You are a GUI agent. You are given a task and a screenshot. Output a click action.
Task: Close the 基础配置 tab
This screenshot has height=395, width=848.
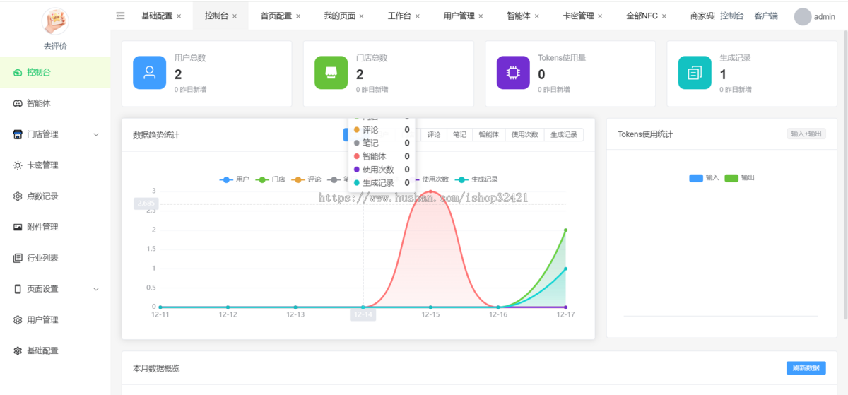click(x=179, y=16)
